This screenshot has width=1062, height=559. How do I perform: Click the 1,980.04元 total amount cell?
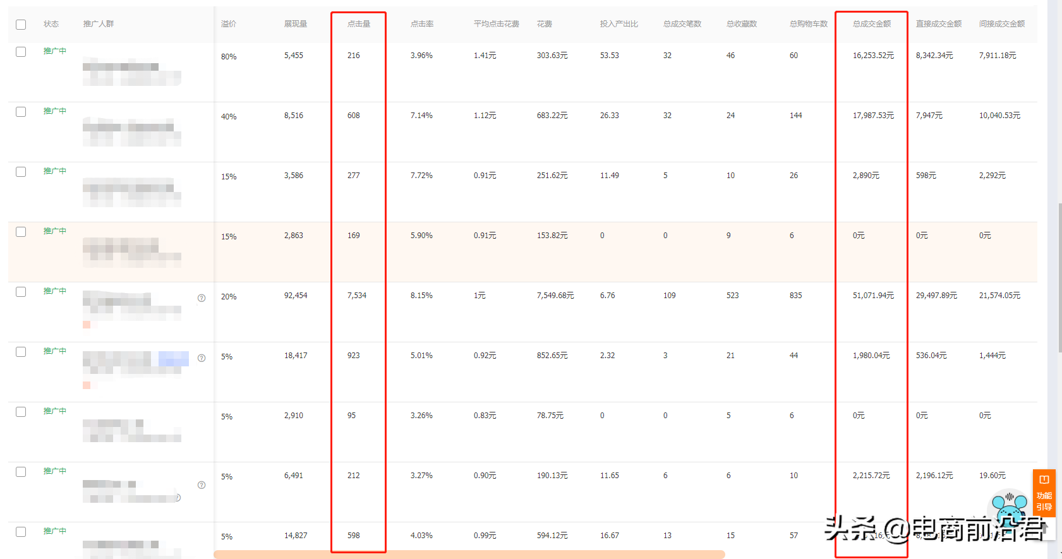(871, 356)
